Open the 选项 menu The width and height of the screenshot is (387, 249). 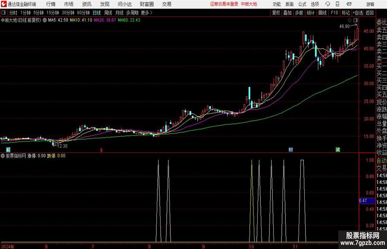pyautogui.click(x=315, y=4)
